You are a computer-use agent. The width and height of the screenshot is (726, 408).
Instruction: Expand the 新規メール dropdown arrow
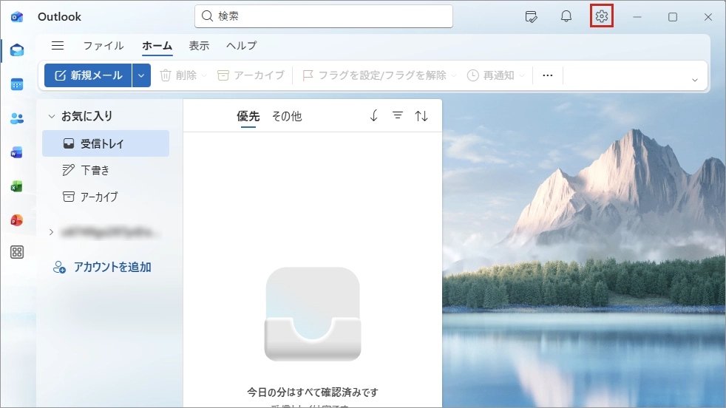[x=142, y=75]
